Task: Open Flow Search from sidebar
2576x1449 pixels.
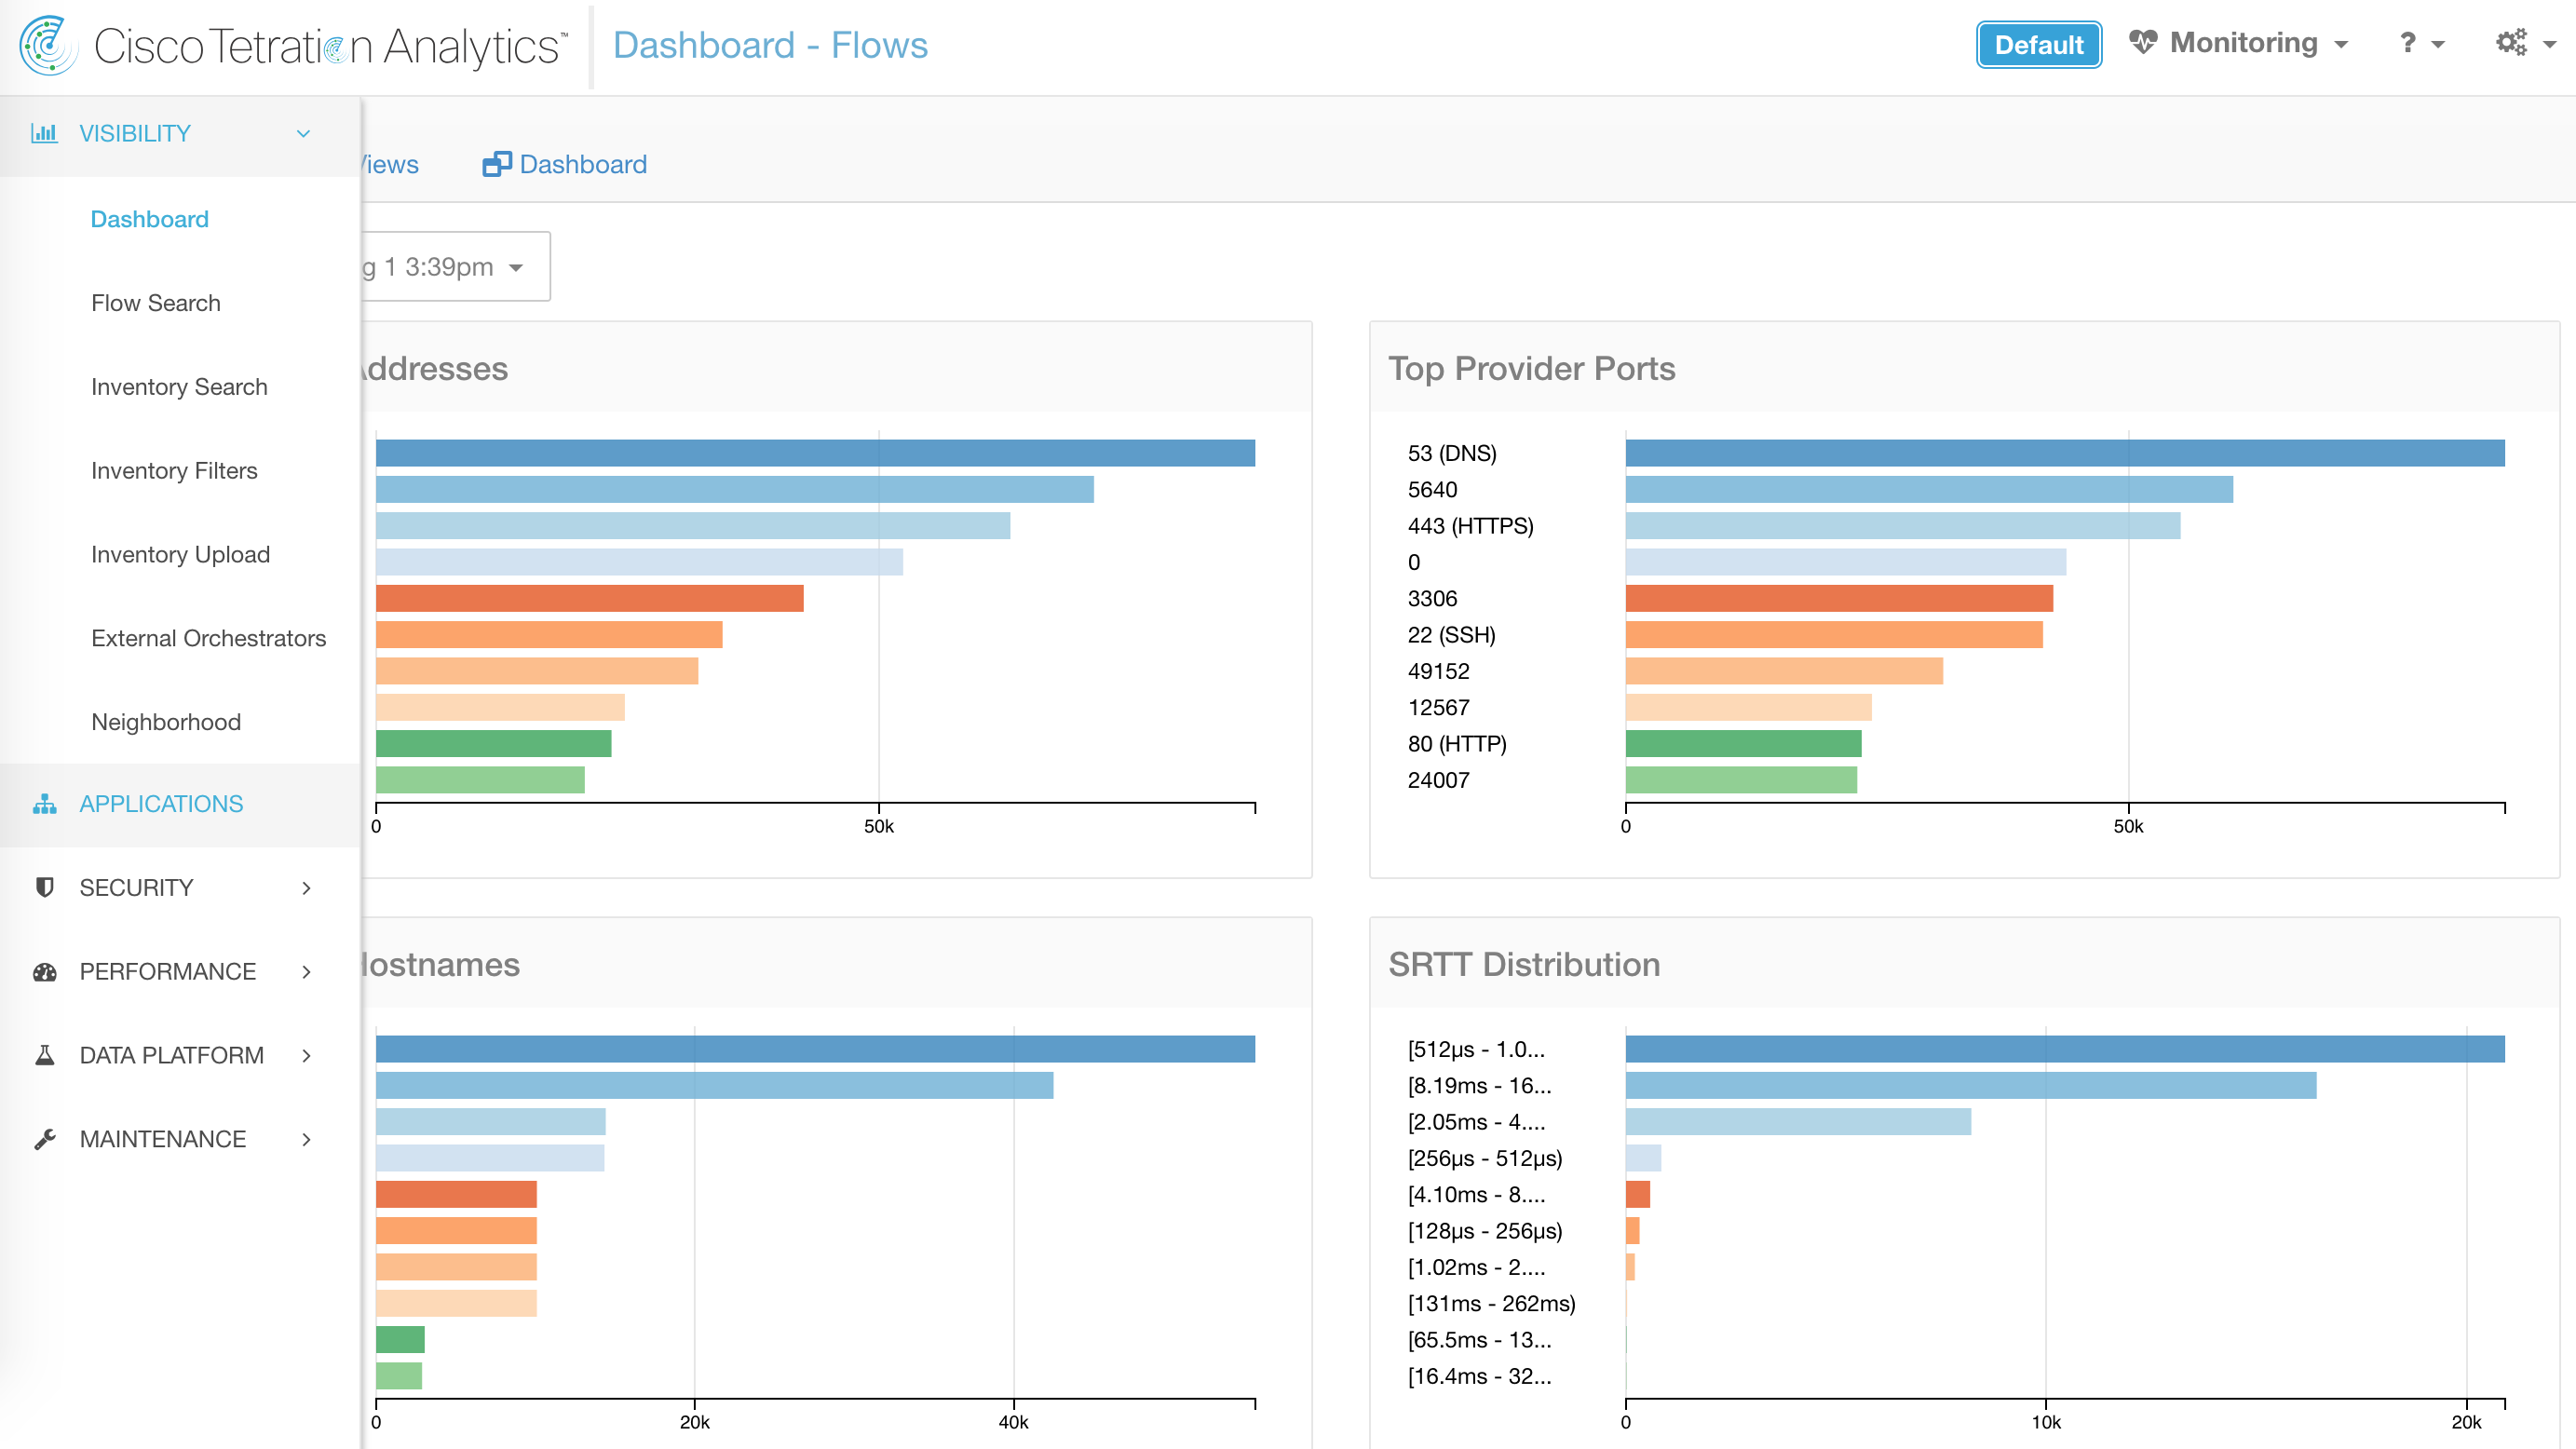Action: click(155, 303)
